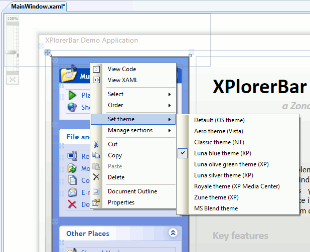This screenshot has height=252, width=310.
Task: Click Cut in the context menu
Action: pyautogui.click(x=133, y=144)
